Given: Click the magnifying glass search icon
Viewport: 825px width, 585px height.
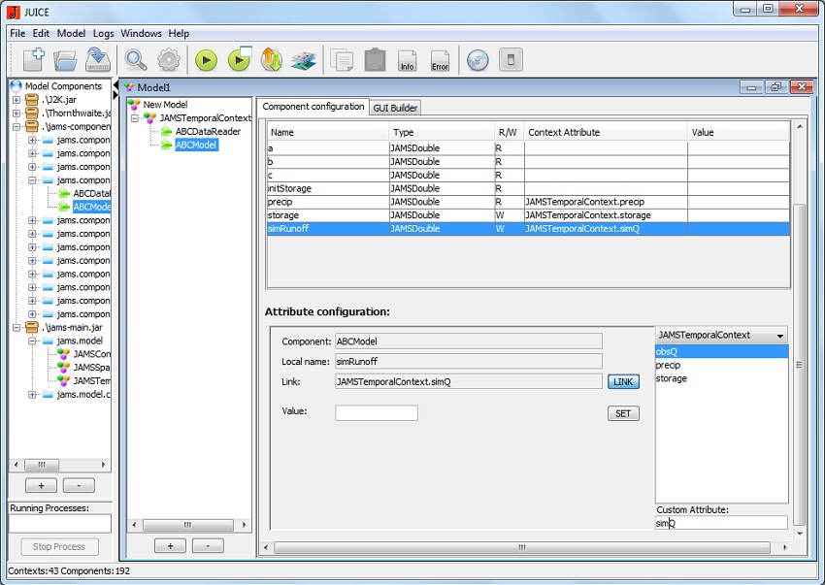Looking at the screenshot, I should pos(136,60).
